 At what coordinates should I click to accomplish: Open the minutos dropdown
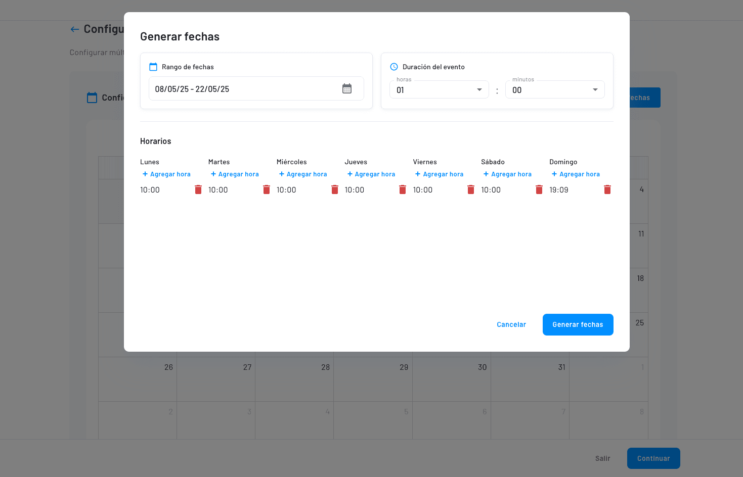(555, 89)
